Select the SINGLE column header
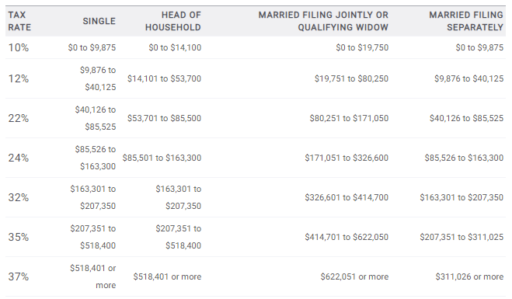 [x=99, y=21]
